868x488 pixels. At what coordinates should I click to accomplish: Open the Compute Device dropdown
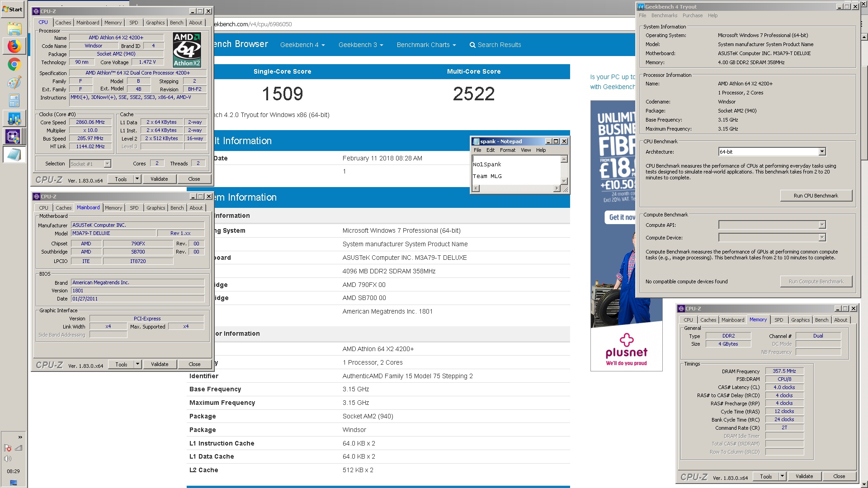pos(822,238)
